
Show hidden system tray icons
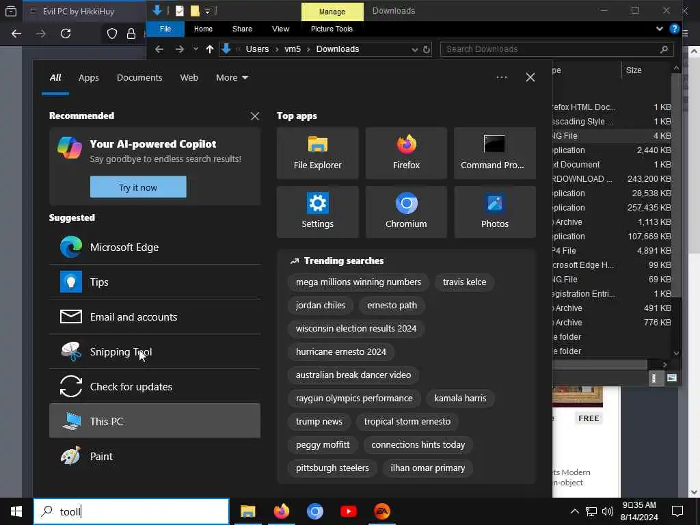point(574,511)
